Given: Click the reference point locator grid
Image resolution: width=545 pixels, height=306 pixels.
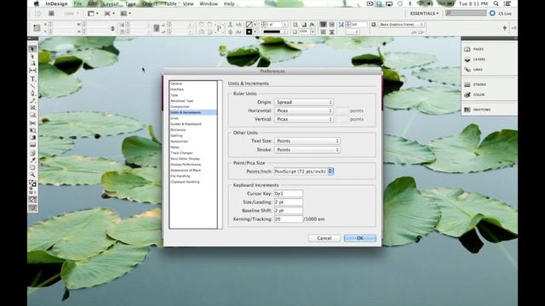Looking at the screenshot, I should (x=37, y=28).
